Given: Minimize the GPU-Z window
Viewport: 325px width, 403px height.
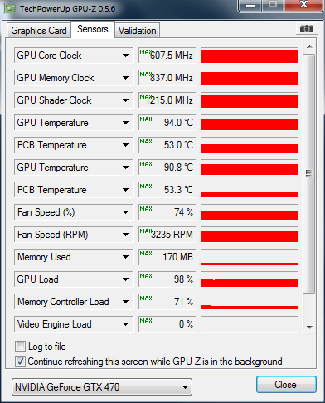Looking at the screenshot, I should (250, 5).
